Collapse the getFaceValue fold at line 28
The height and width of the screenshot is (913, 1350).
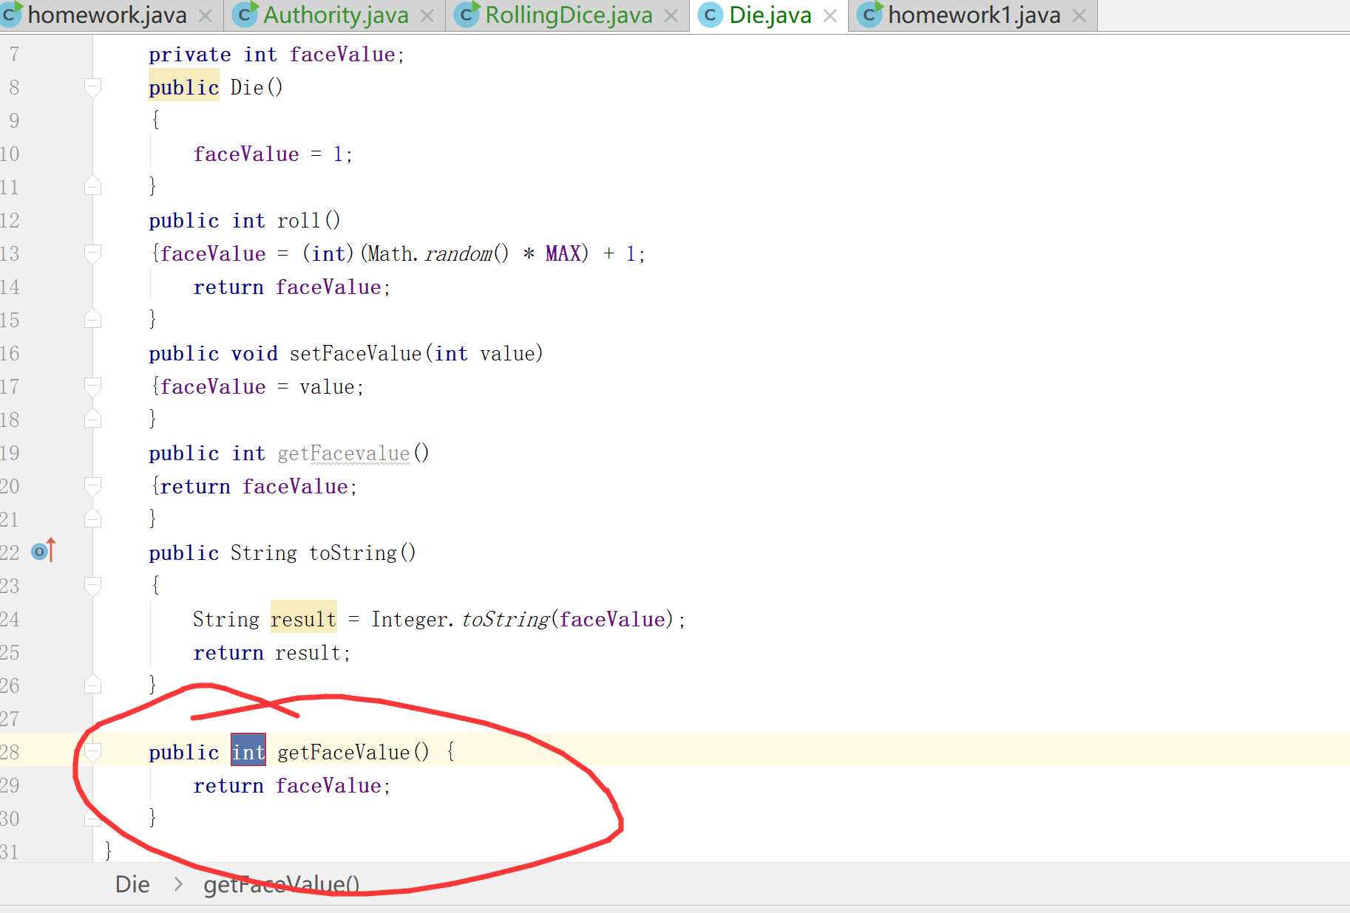coord(92,752)
